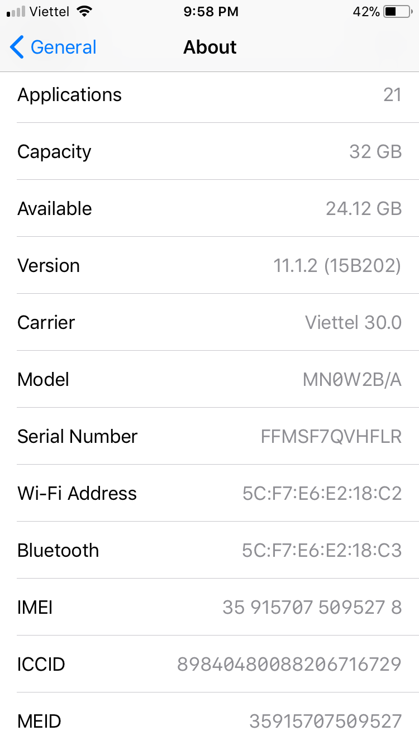Tap the Model number MN0W2B/A

coord(352,380)
